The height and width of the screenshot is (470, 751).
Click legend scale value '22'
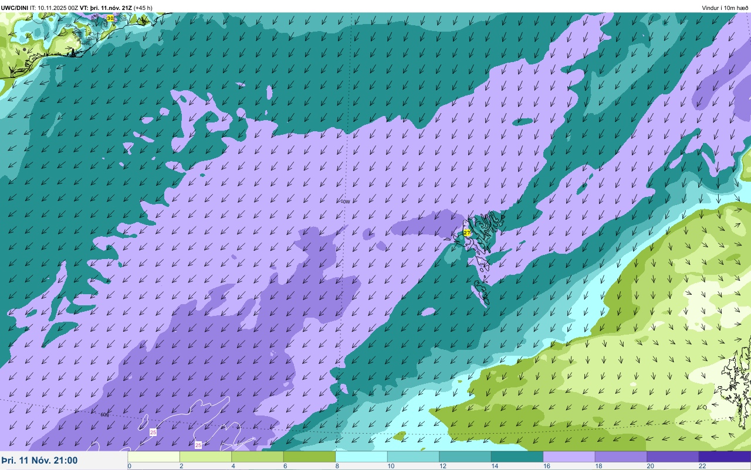click(702, 466)
